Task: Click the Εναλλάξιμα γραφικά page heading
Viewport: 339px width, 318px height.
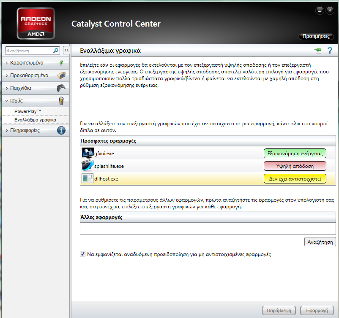Action: tap(110, 51)
